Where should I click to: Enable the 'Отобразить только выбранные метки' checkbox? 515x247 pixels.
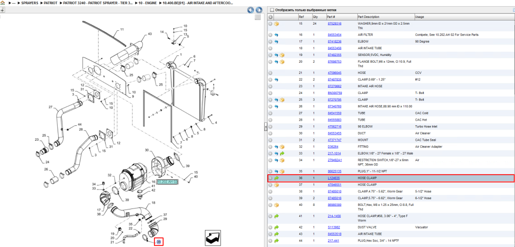coord(272,10)
